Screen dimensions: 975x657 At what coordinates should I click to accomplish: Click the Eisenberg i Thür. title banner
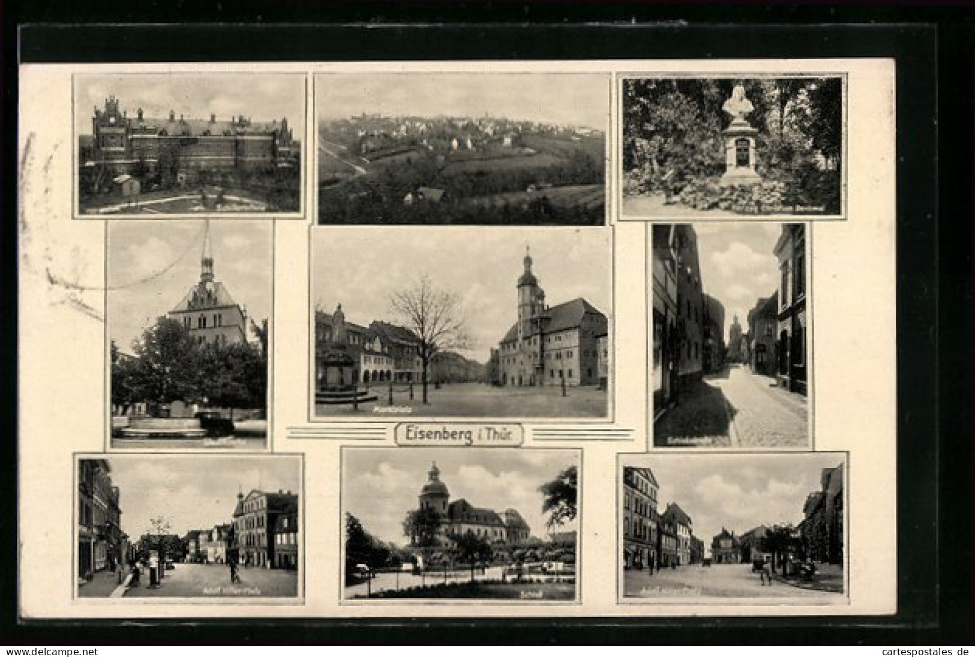460,434
